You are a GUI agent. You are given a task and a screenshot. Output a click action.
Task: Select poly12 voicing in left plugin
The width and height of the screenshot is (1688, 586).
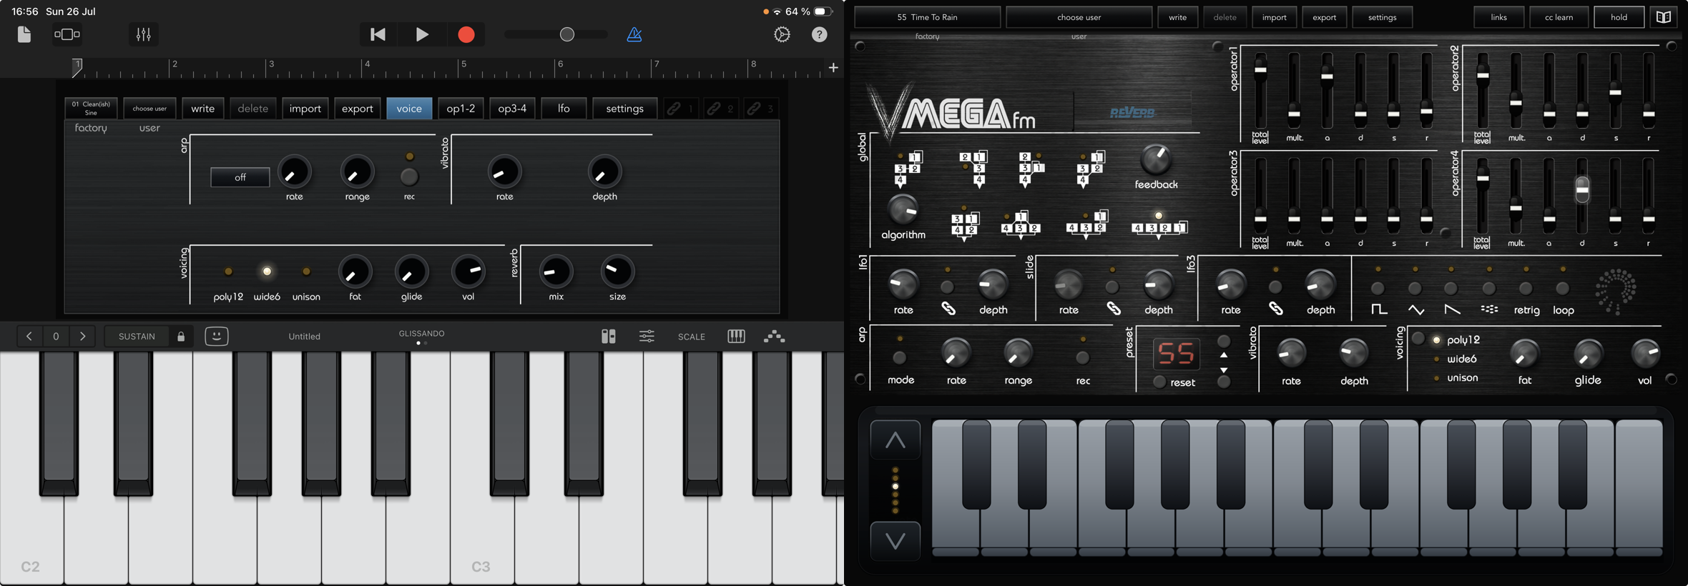pyautogui.click(x=228, y=272)
